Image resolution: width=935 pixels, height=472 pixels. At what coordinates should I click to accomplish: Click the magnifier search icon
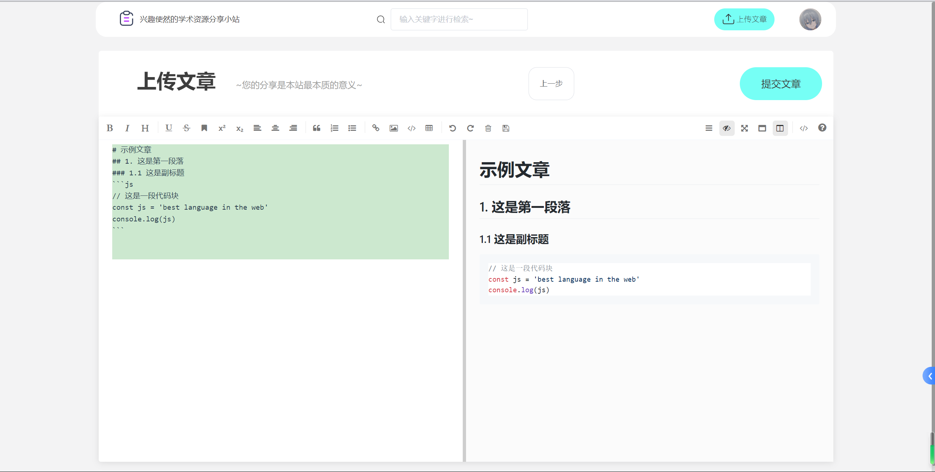pos(381,19)
